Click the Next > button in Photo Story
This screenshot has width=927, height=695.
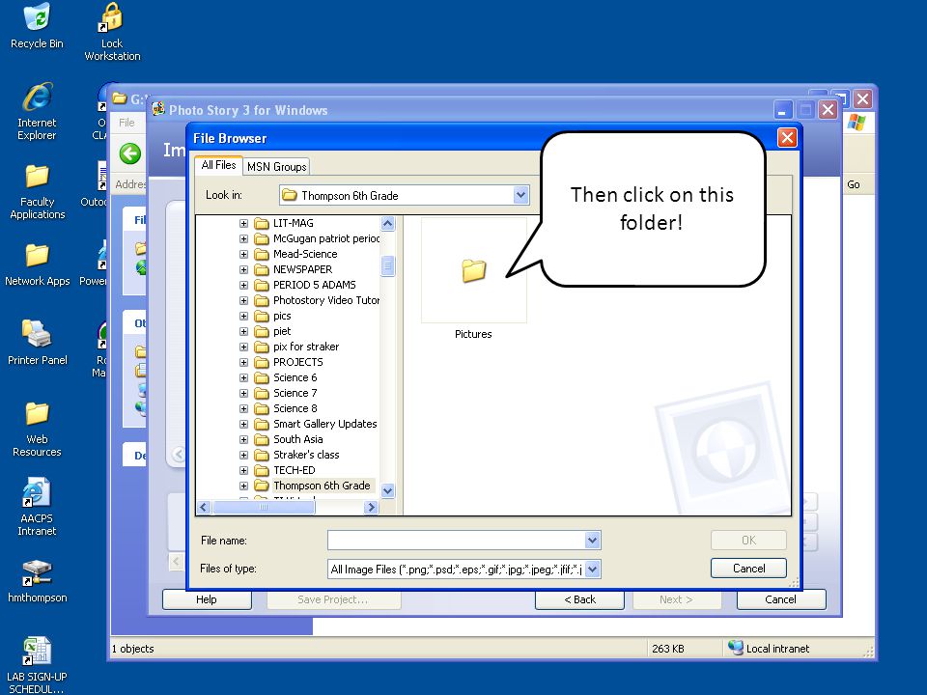pyautogui.click(x=677, y=599)
